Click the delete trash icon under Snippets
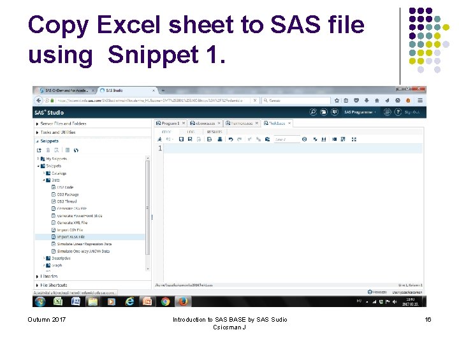 (x=48, y=150)
